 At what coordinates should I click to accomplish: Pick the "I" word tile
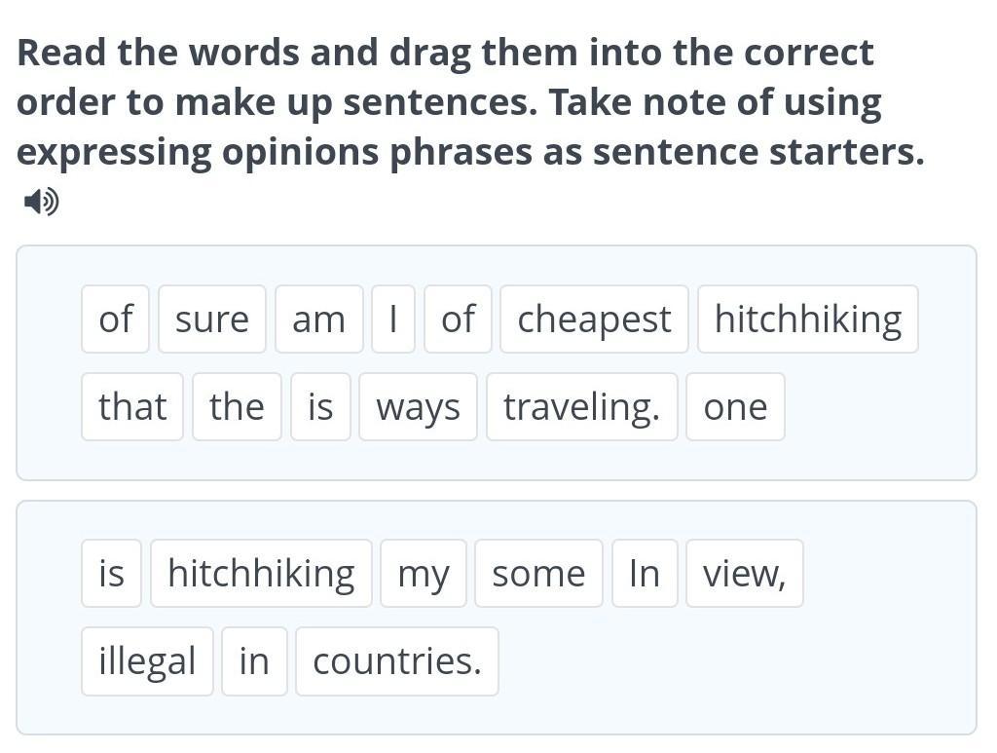[393, 320]
